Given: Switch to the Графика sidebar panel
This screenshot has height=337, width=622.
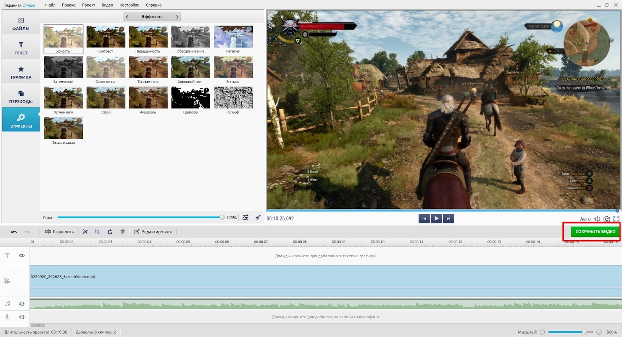Looking at the screenshot, I should pyautogui.click(x=21, y=73).
